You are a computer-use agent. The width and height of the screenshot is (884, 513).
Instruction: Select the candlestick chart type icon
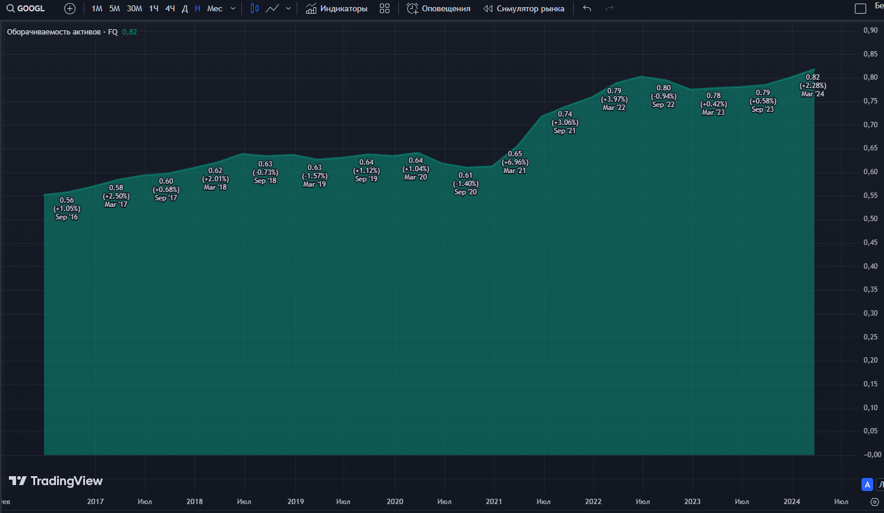254,8
